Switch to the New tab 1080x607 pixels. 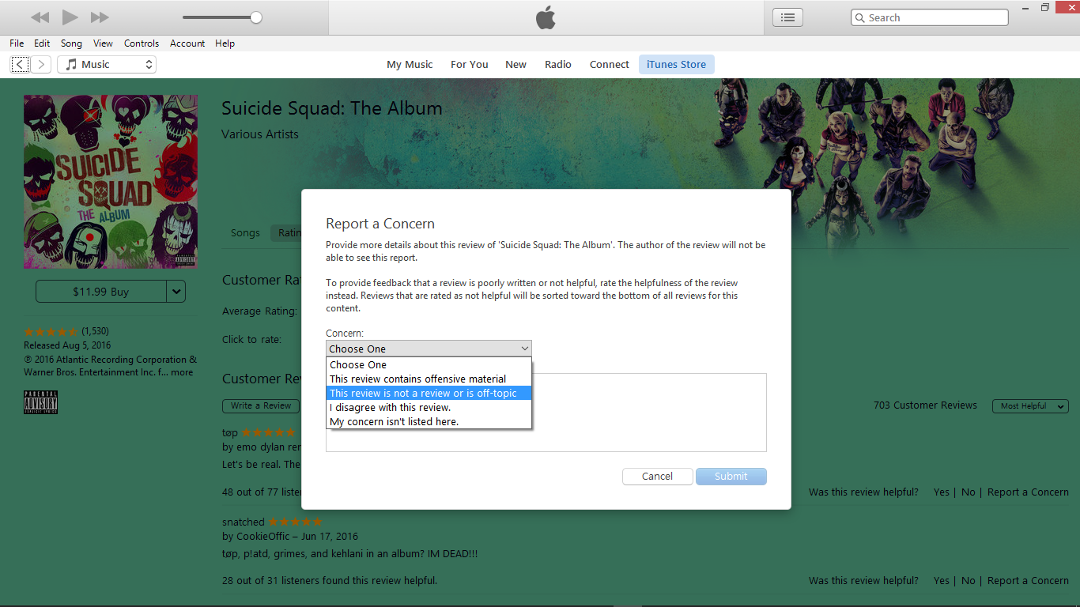[516, 65]
